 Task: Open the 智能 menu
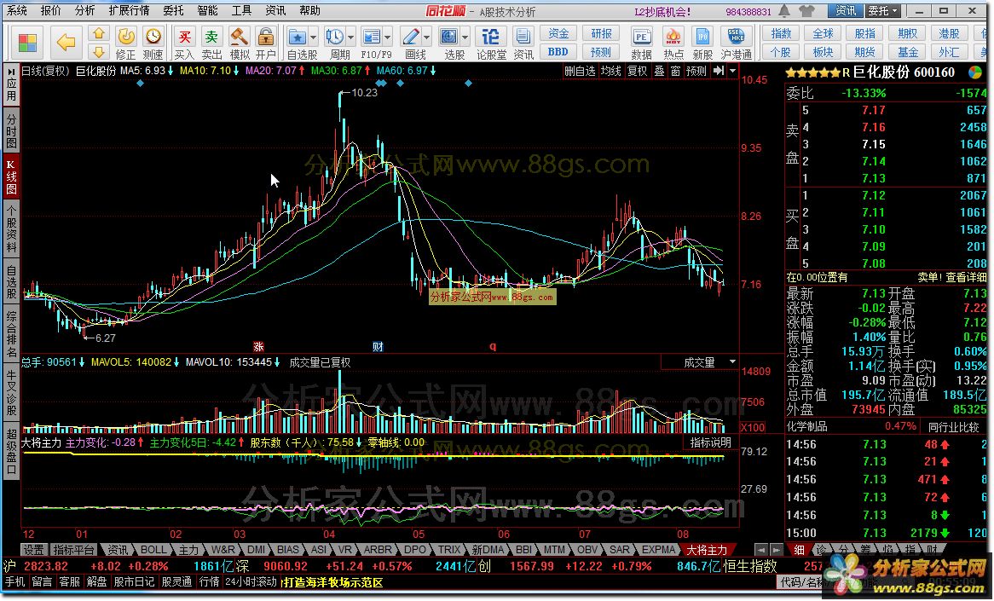[x=207, y=11]
